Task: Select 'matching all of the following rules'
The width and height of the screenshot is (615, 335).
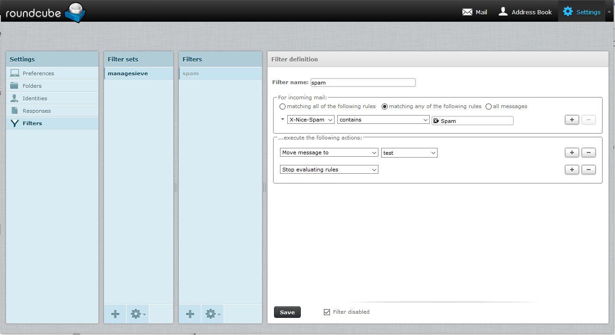Action: coord(283,106)
